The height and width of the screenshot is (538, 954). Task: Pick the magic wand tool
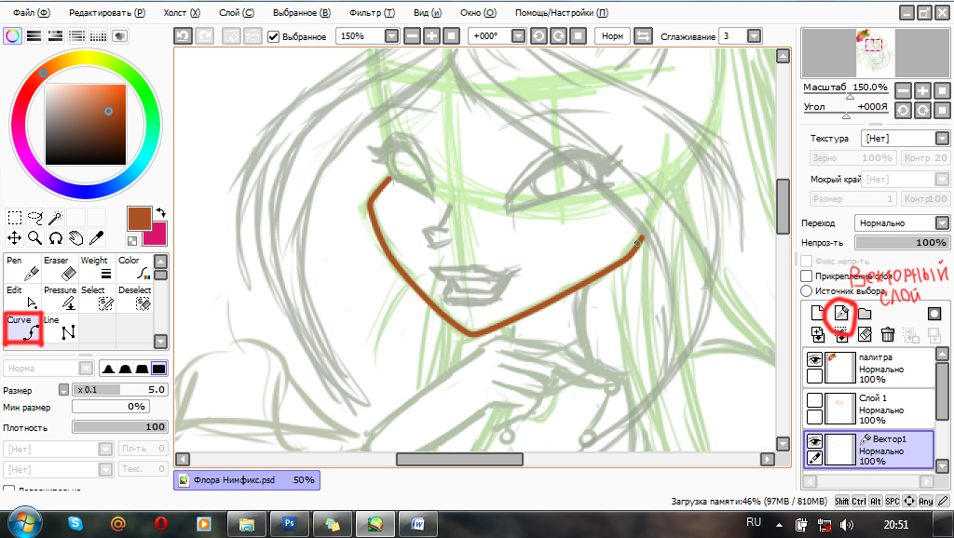(55, 218)
